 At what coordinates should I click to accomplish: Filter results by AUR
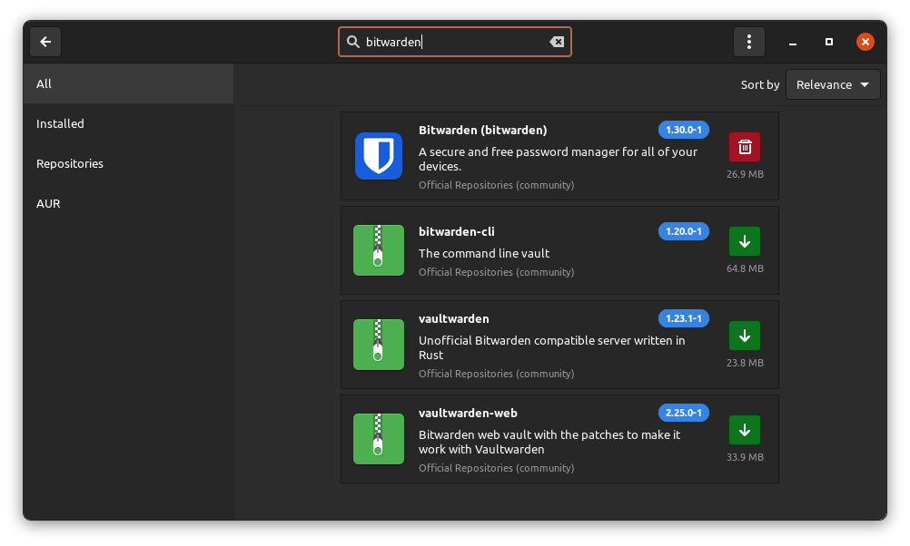pos(128,203)
